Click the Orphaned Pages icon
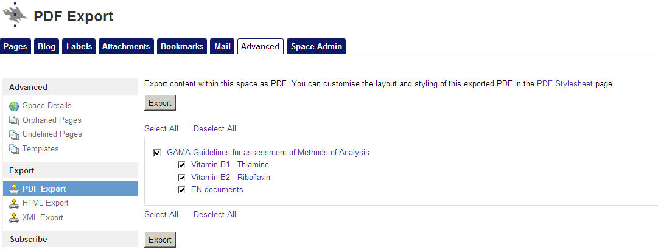658x250 pixels. tap(14, 120)
